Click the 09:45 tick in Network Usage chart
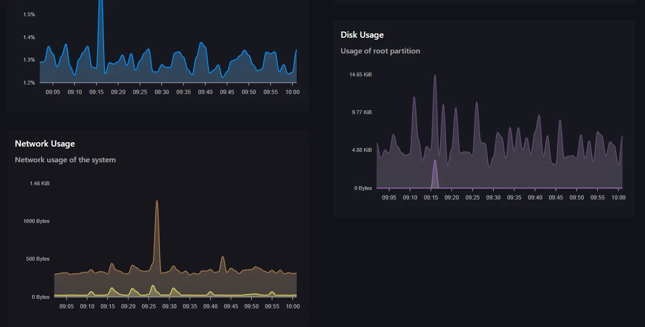 (231, 306)
